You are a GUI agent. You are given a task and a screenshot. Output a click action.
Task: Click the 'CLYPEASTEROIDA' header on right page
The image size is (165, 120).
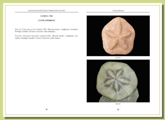pyautogui.click(x=118, y=11)
